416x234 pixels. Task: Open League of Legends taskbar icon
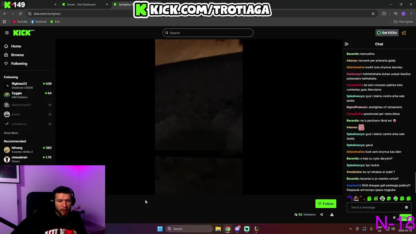(256, 229)
